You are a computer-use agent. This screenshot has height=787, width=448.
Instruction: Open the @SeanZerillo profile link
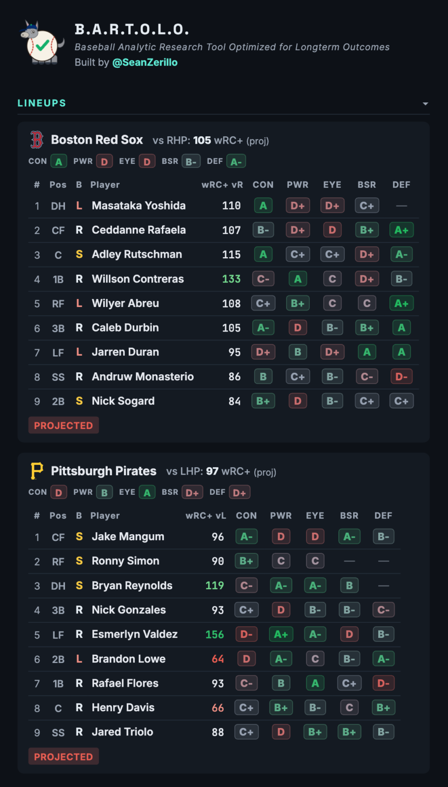145,62
